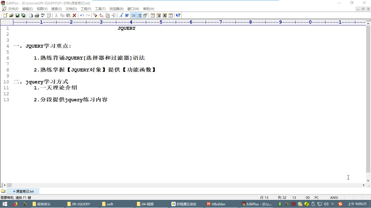Create a new document with the New icon

pos(5,15)
